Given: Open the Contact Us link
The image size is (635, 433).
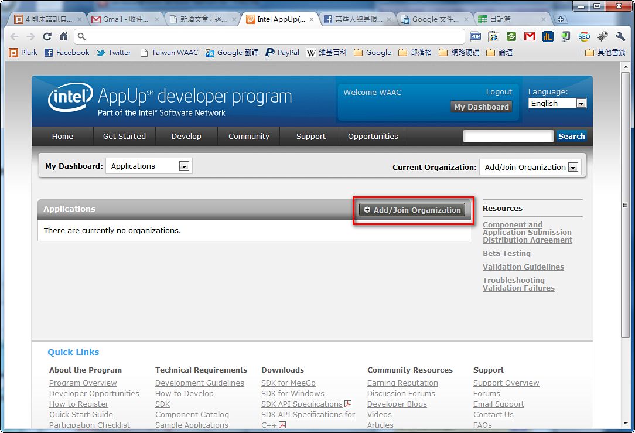Looking at the screenshot, I should click(x=493, y=414).
